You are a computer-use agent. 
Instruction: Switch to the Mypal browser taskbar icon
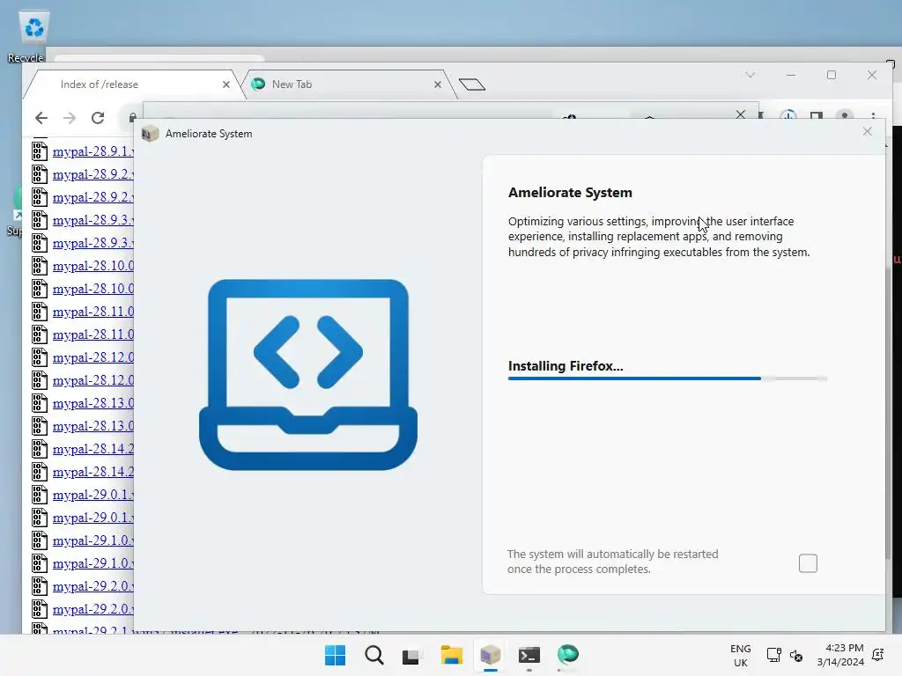(568, 655)
